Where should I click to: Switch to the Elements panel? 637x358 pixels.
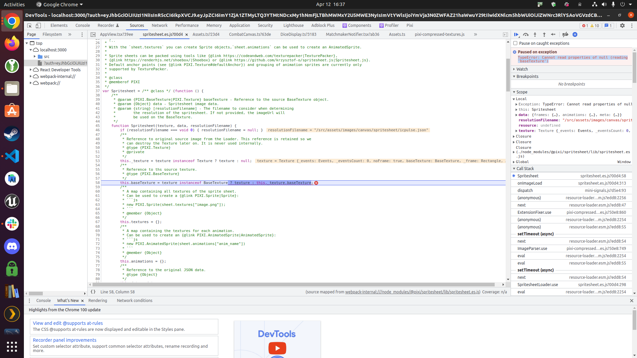[59, 26]
